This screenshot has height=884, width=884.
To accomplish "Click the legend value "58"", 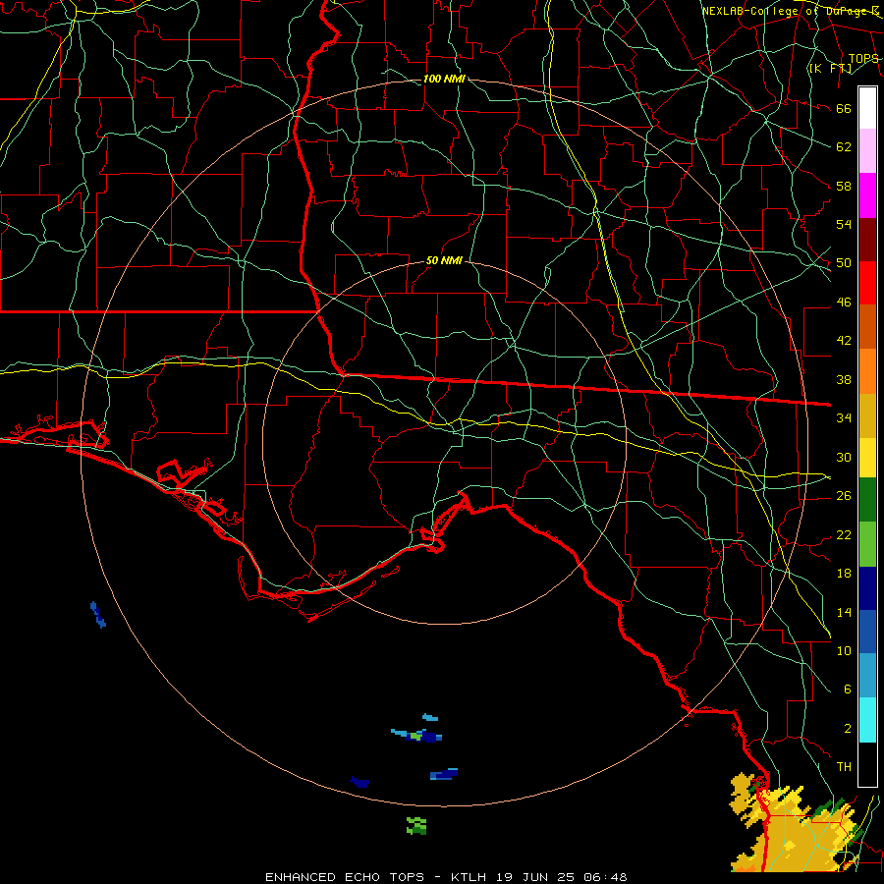I will point(844,186).
